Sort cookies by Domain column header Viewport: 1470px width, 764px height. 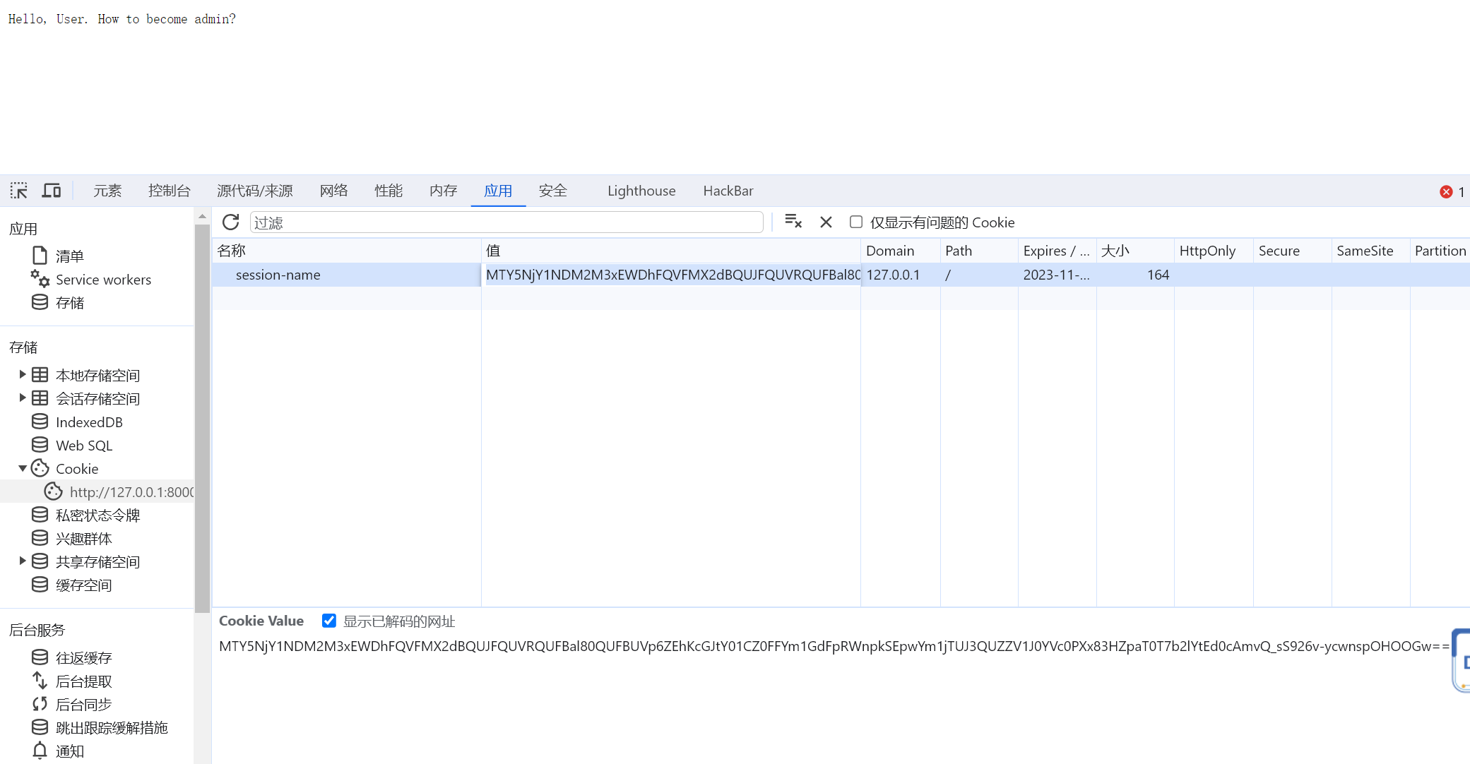(890, 251)
